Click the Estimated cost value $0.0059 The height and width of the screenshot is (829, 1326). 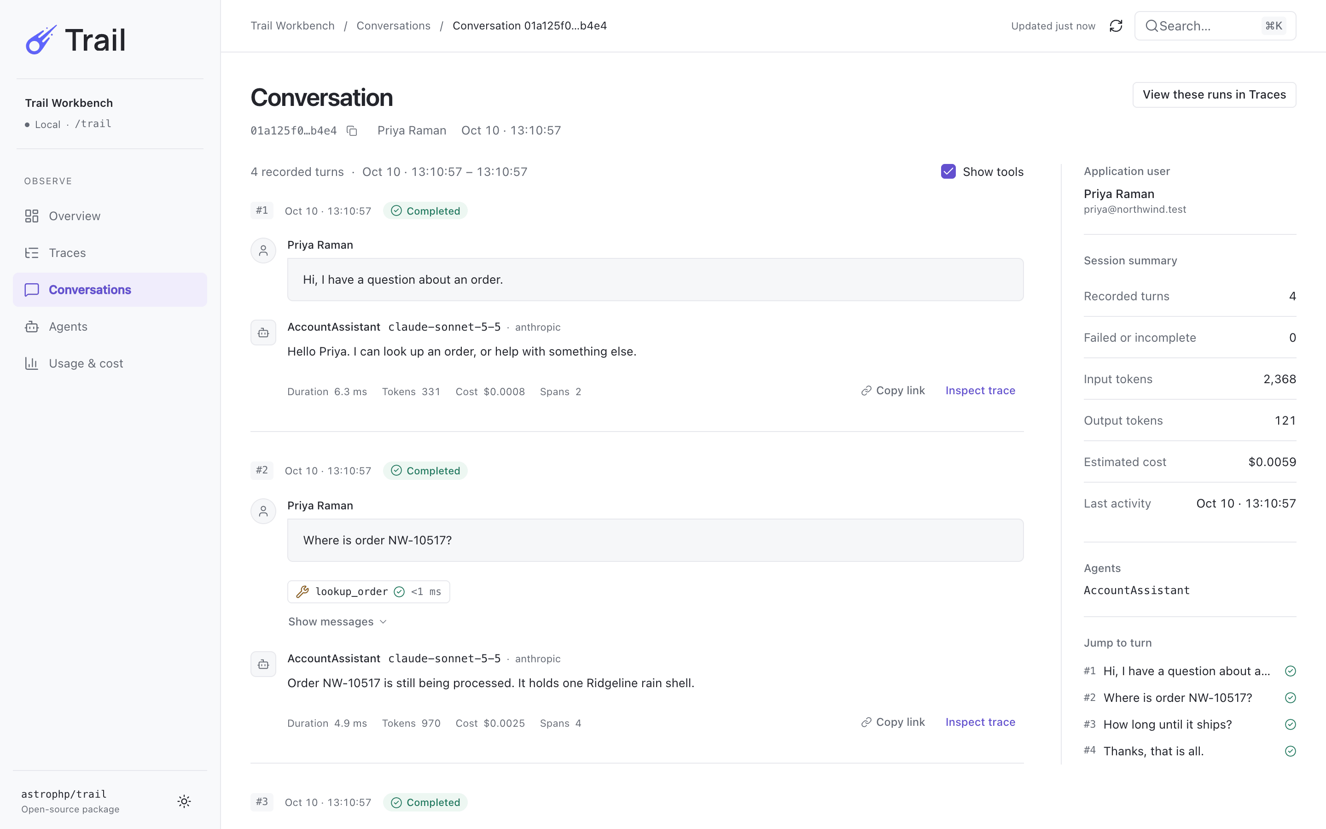pos(1272,462)
